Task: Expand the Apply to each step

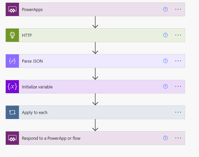Action: pos(95,112)
